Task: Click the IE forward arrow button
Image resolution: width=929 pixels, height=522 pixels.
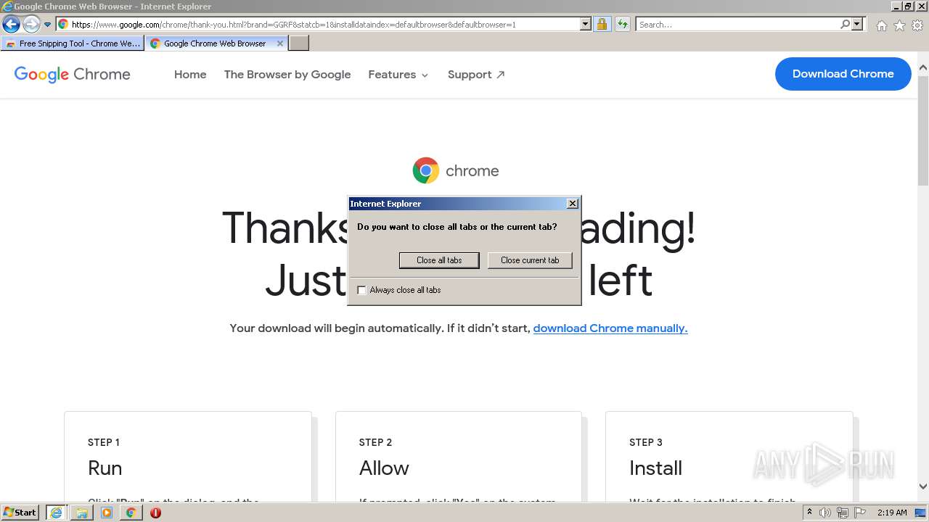Action: pos(31,25)
